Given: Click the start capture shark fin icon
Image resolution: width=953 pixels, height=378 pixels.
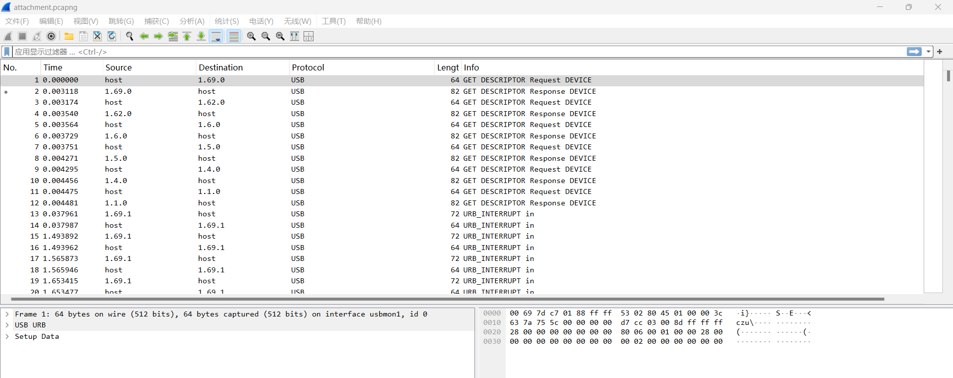Looking at the screenshot, I should tap(8, 36).
